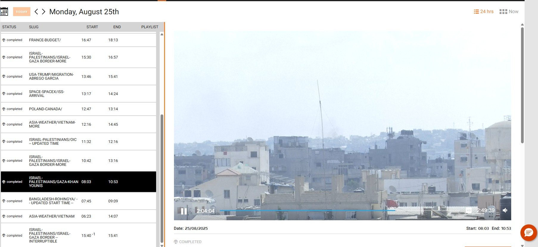Screen dimensions: 538x247
Task: Sort the list by STATUS column
Action: (9, 27)
